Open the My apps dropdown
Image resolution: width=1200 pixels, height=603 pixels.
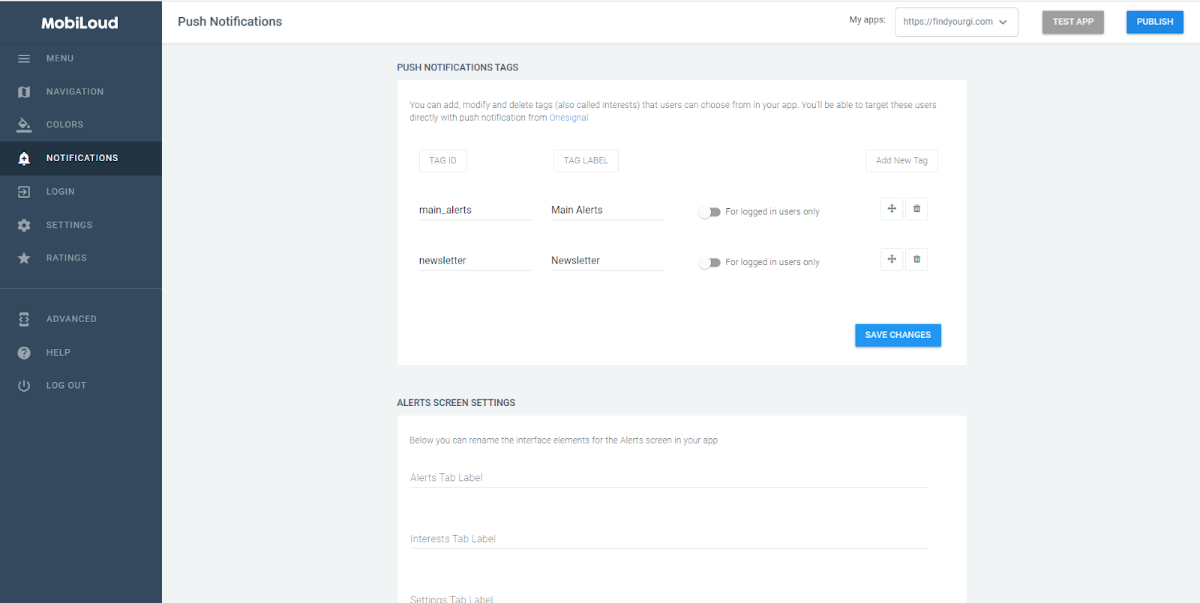(x=956, y=22)
